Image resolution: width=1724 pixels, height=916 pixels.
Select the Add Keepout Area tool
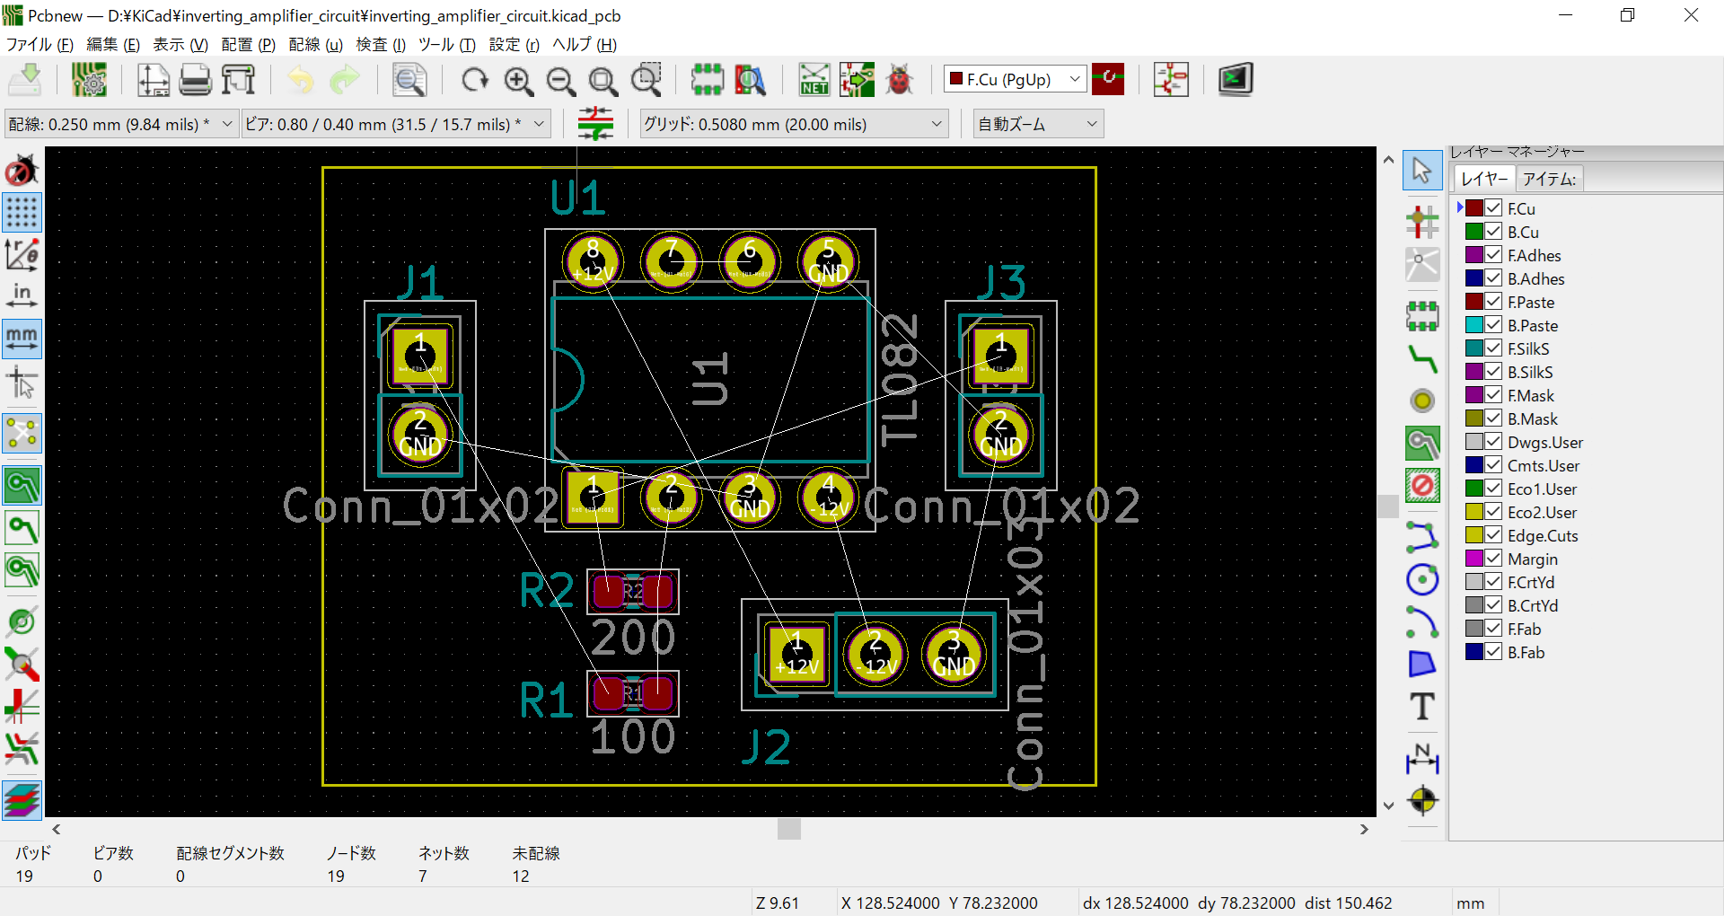tap(1422, 485)
